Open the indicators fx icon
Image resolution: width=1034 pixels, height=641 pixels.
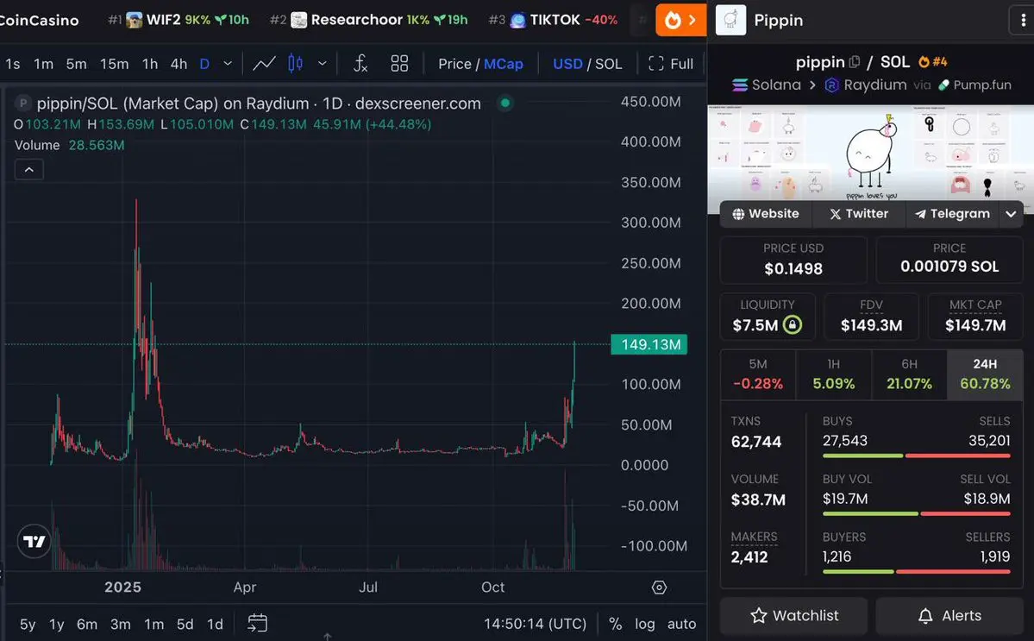pyautogui.click(x=360, y=63)
